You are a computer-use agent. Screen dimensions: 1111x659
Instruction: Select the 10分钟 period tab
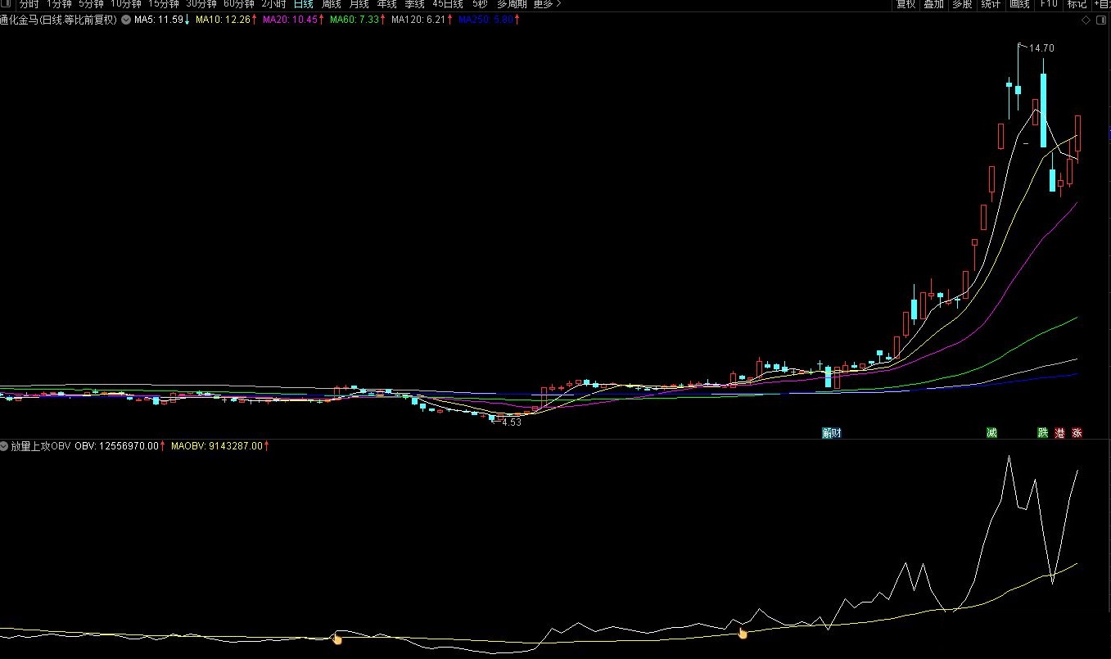click(x=126, y=4)
